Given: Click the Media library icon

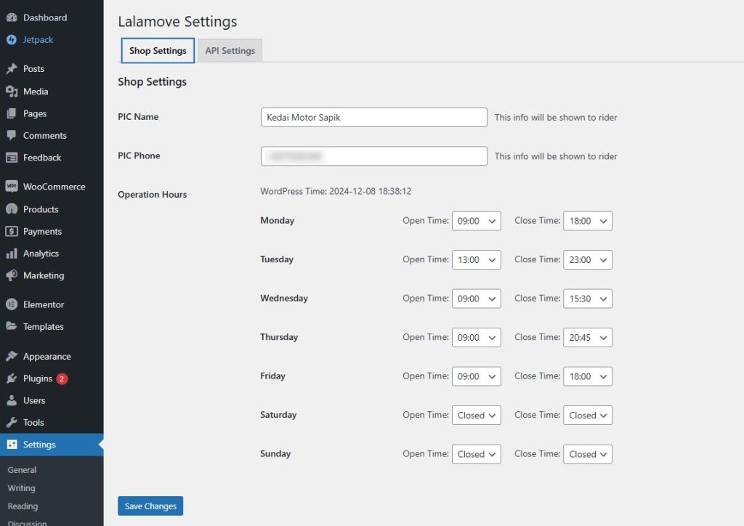Looking at the screenshot, I should (x=12, y=91).
